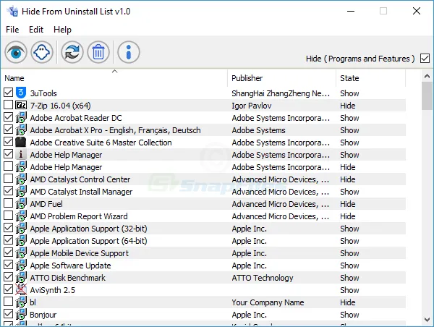
Task: Sort by the Publisher column header
Action: (x=282, y=78)
